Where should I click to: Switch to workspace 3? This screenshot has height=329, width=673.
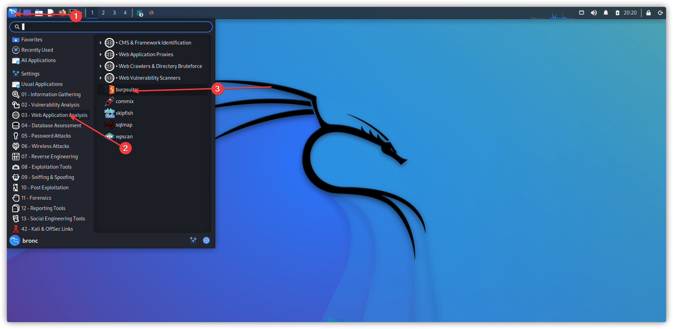(x=114, y=13)
